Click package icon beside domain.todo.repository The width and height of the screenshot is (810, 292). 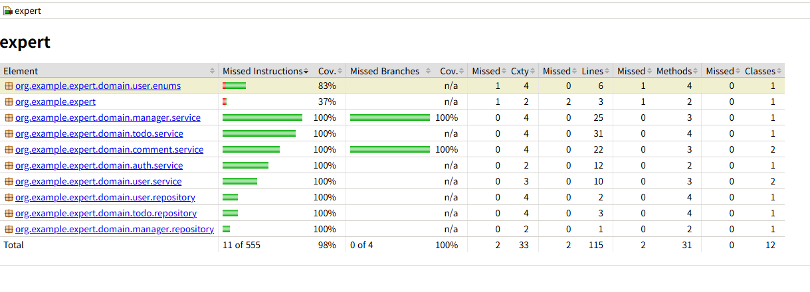coord(9,213)
